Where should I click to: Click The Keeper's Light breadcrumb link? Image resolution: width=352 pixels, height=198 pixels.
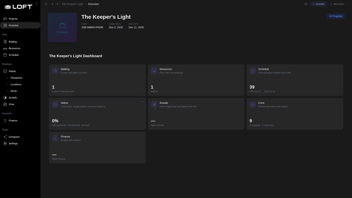72,4
